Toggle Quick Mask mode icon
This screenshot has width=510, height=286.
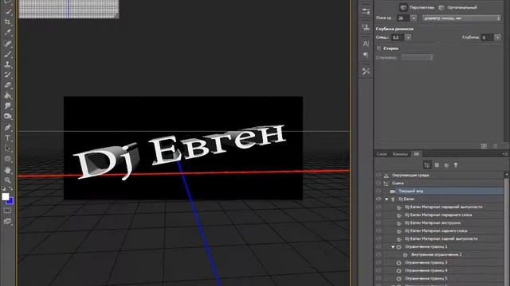(x=7, y=211)
